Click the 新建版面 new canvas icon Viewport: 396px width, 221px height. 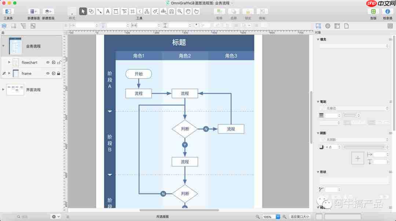33,11
